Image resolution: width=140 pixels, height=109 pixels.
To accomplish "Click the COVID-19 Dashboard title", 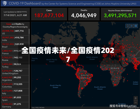I will (x=25, y=3).
